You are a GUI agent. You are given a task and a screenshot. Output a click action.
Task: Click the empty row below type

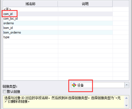58,42
